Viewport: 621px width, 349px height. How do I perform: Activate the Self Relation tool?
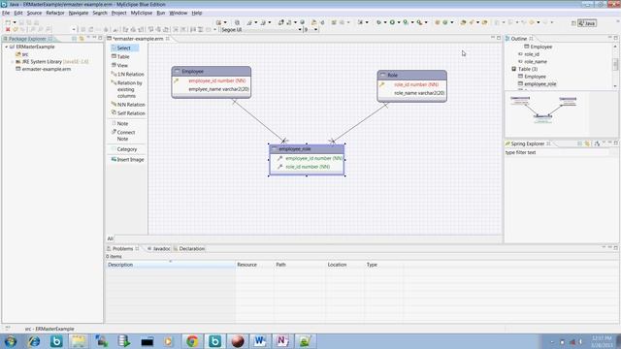tap(128, 113)
